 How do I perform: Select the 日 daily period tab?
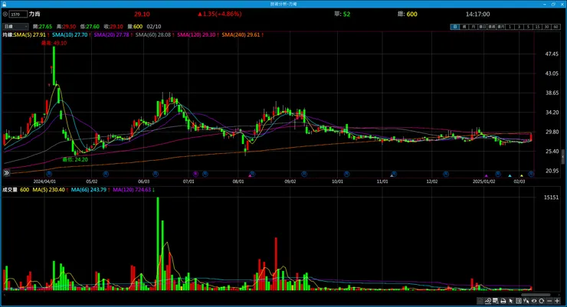click(455, 27)
